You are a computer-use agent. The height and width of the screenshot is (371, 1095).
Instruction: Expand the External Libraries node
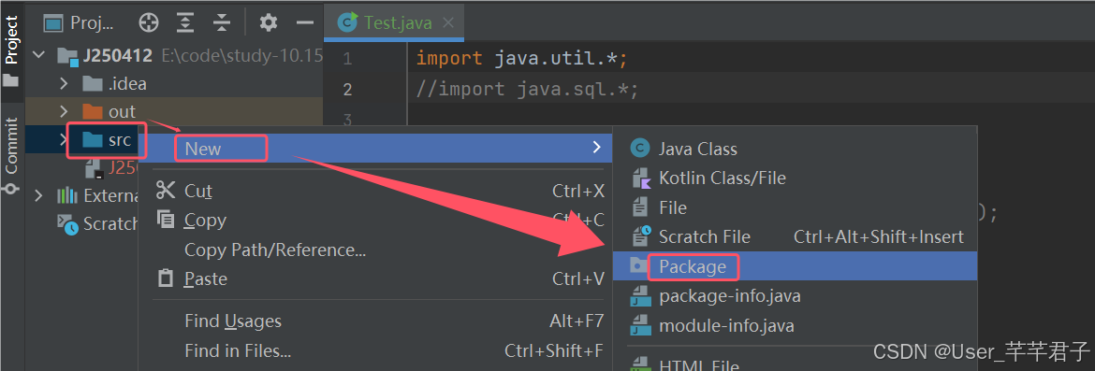tap(38, 196)
